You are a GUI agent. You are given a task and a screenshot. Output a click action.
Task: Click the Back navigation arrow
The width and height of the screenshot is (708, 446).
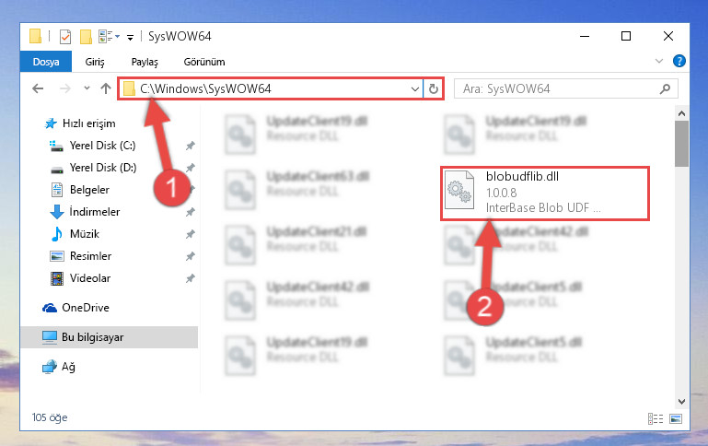coord(38,88)
